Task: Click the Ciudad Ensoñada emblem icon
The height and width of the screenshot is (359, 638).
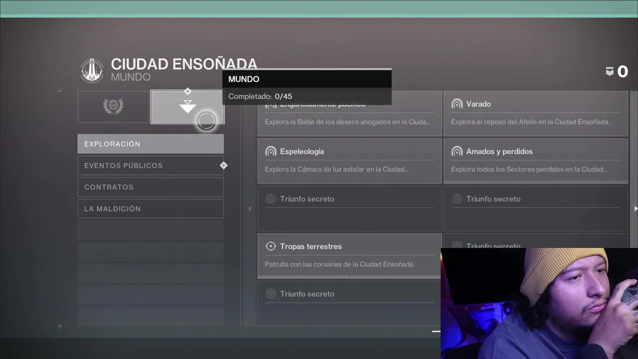Action: (x=92, y=70)
